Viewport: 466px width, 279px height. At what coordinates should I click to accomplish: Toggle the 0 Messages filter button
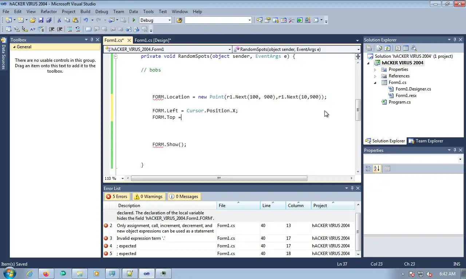pos(184,197)
